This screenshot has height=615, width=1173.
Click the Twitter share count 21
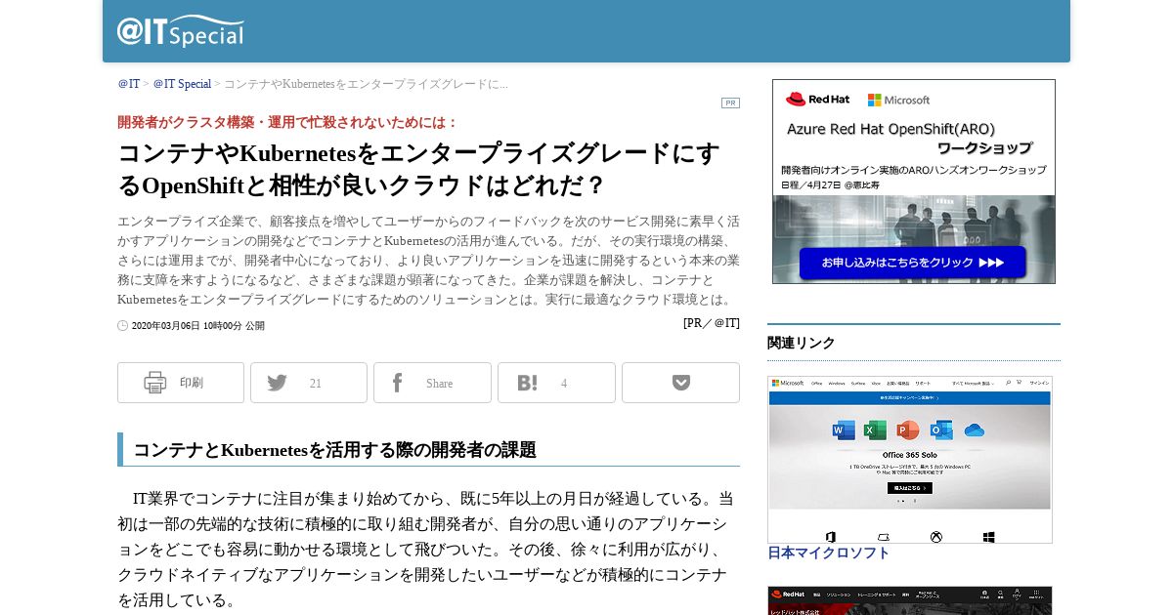(x=316, y=384)
